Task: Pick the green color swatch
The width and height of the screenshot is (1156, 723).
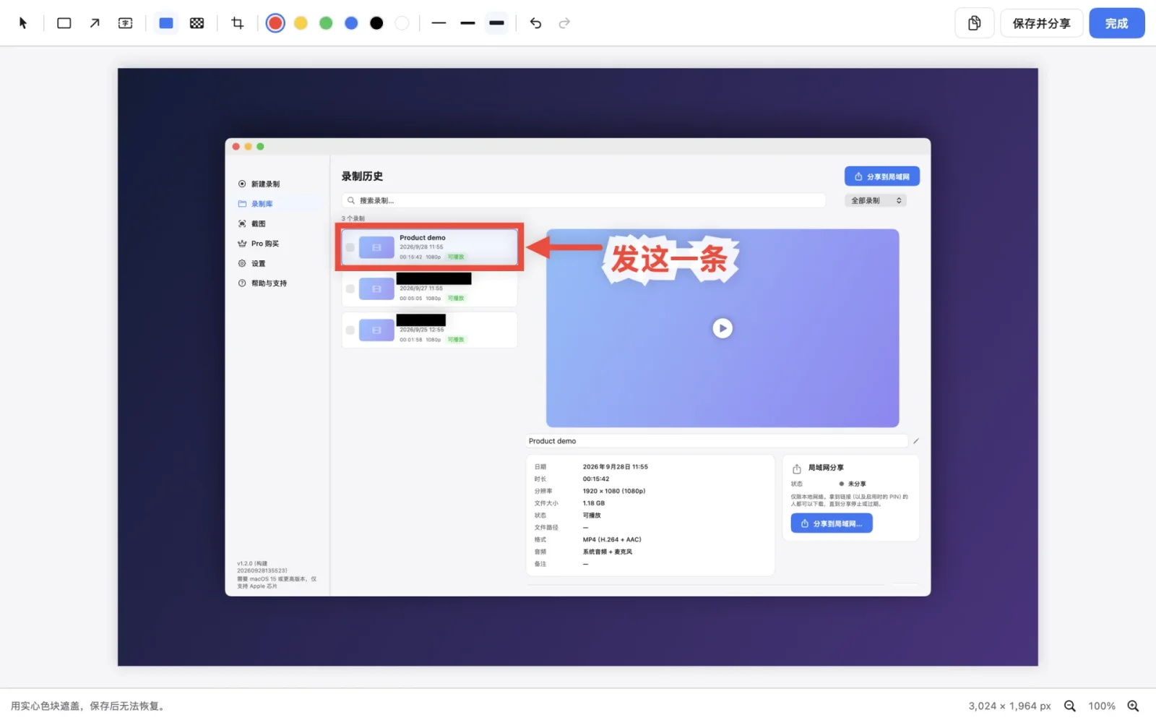Action: tap(326, 23)
